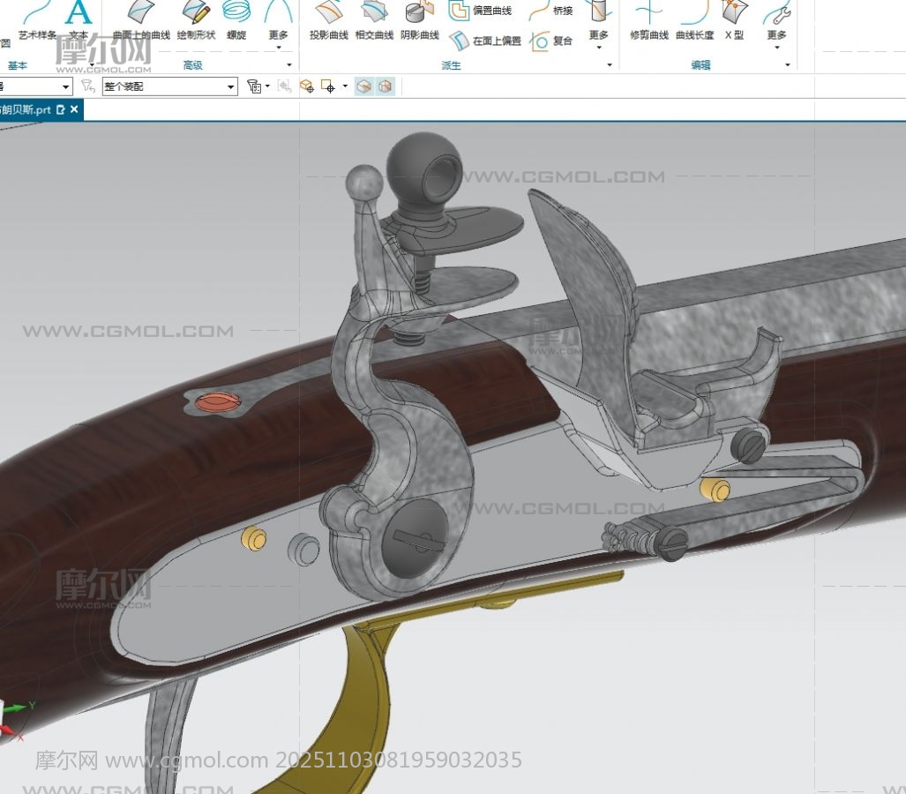
Task: Toggle the highlighted face selection filter button
Action: (x=364, y=86)
